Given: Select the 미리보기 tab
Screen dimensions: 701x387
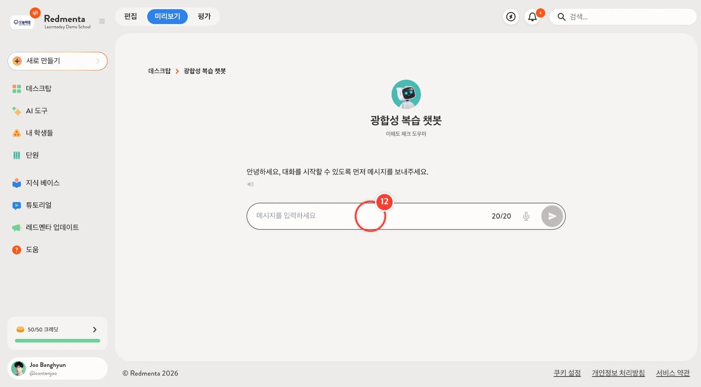Looking at the screenshot, I should [167, 17].
